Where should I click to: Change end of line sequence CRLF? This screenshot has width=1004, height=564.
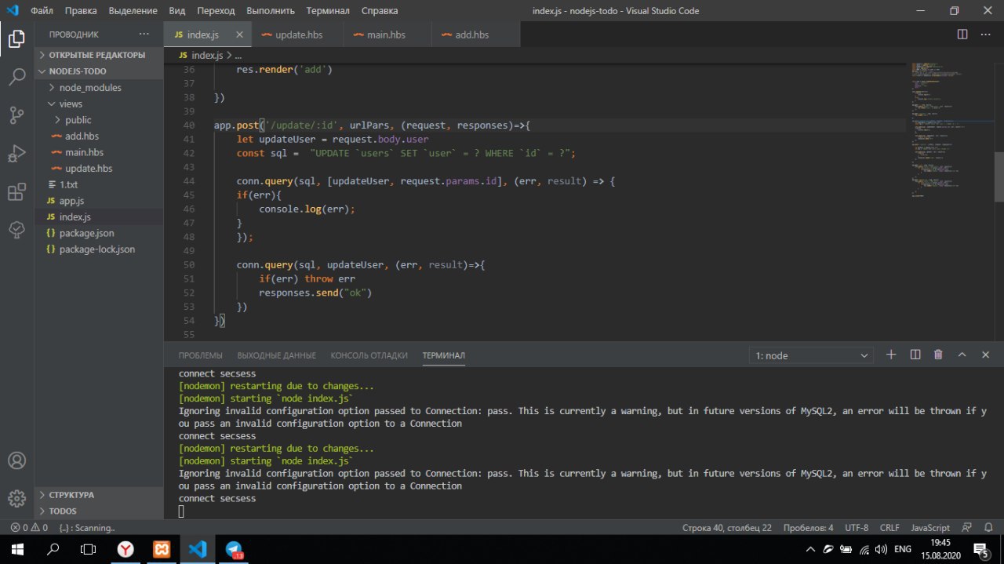point(890,528)
